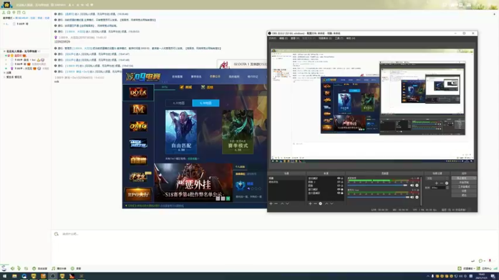Toggle lock on top source in OBS list
The image size is (499, 280).
coord(342,179)
